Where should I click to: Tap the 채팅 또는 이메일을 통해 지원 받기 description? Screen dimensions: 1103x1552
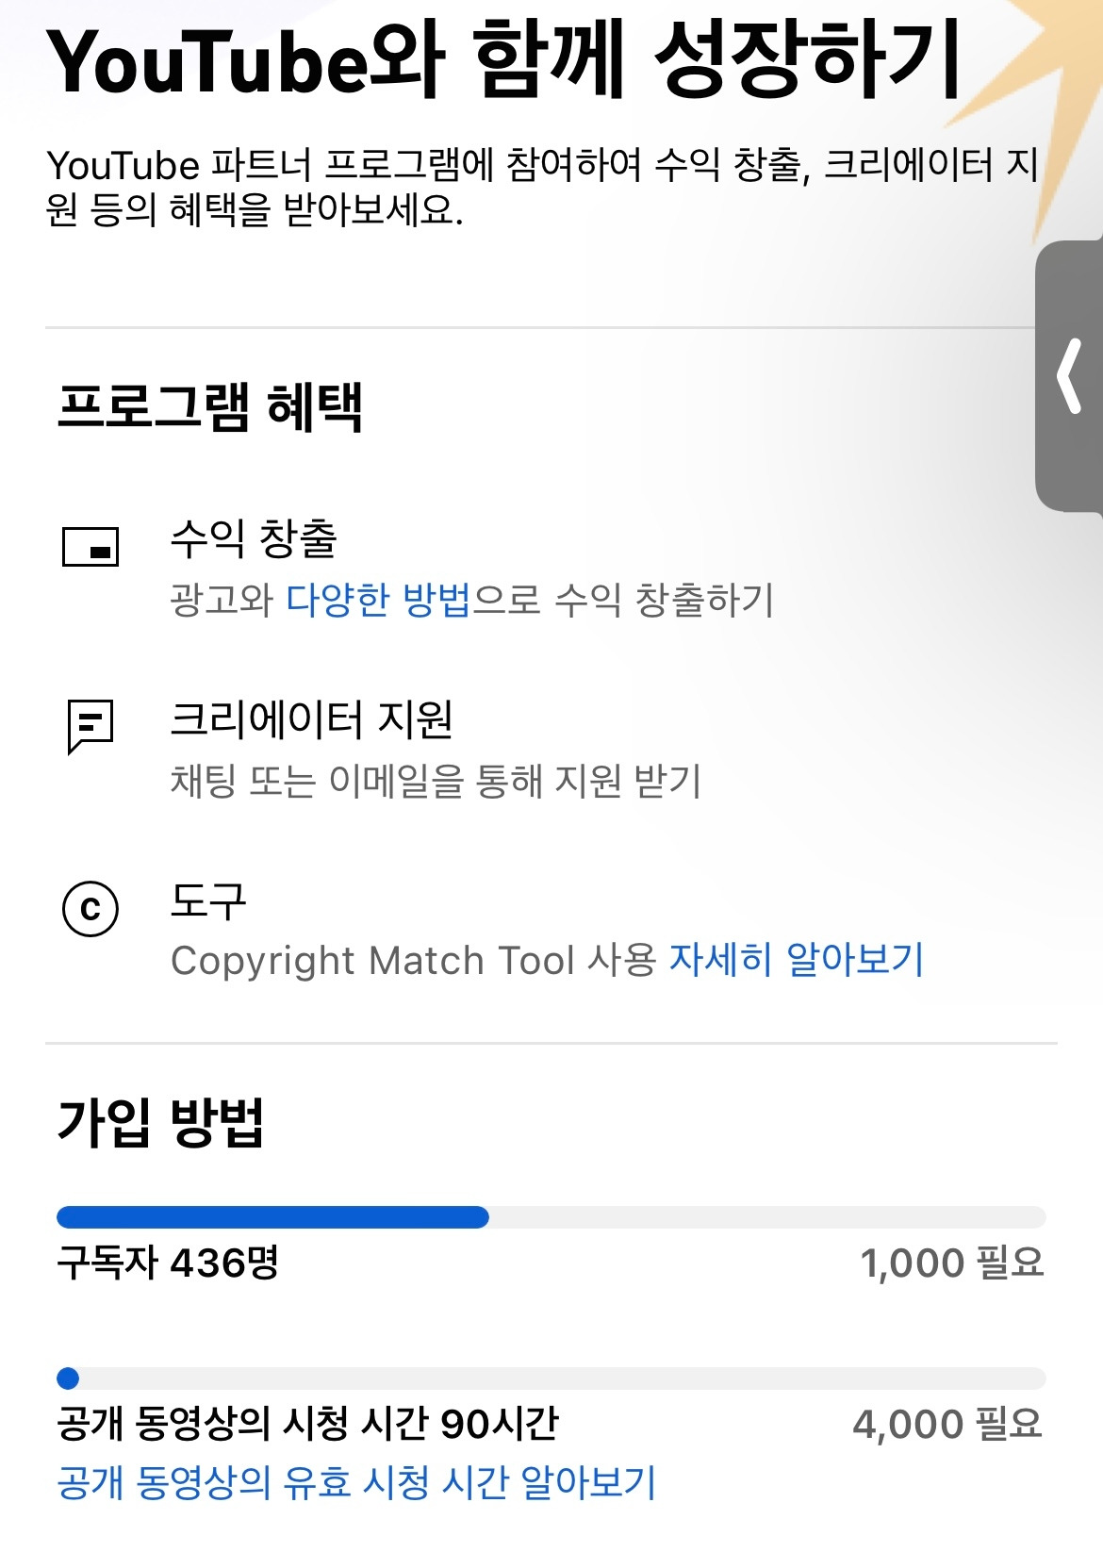(x=436, y=781)
